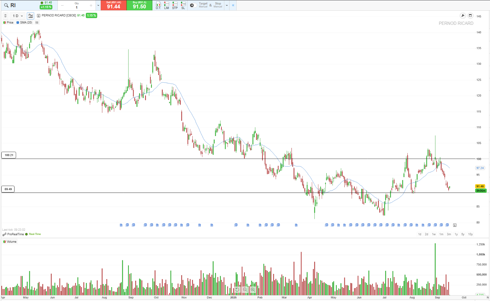
Task: Open the O.T. order ticket icon
Action: (x=158, y=5)
